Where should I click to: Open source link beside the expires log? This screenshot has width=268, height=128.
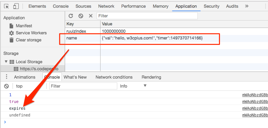point(255,108)
